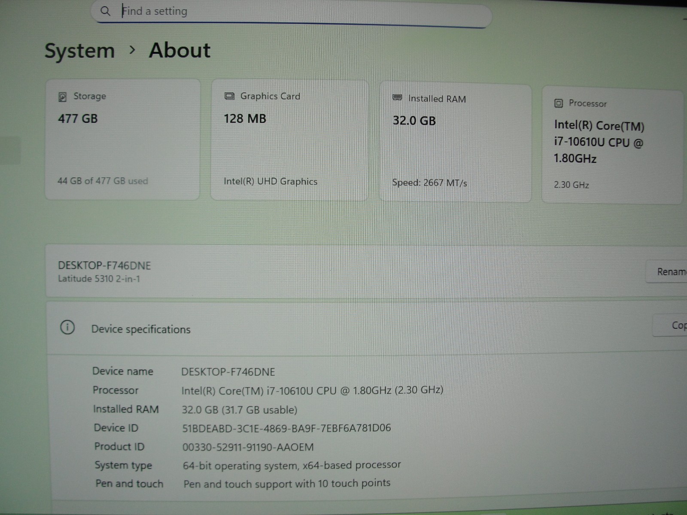
Task: Select Product ID 00330-52911-91190-AAOEM
Action: [x=248, y=447]
